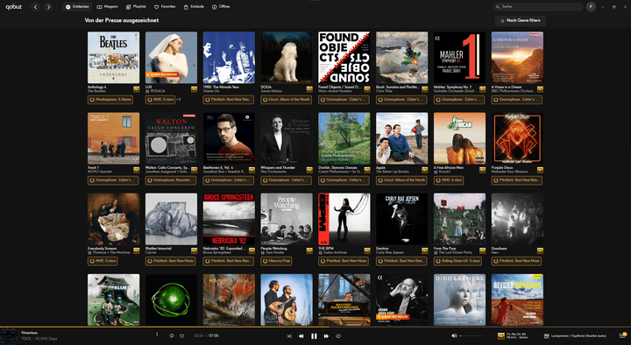Screen dimensions: 631x345
Task: Mute audio with the speaker icon
Action: 454,335
